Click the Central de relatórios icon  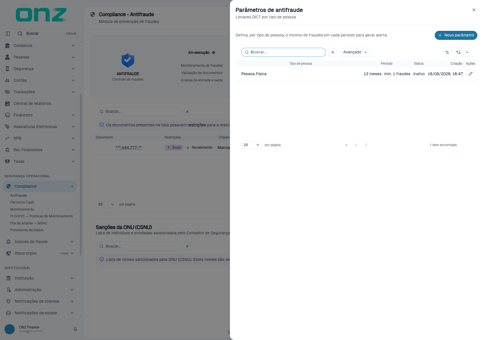pyautogui.click(x=7, y=103)
